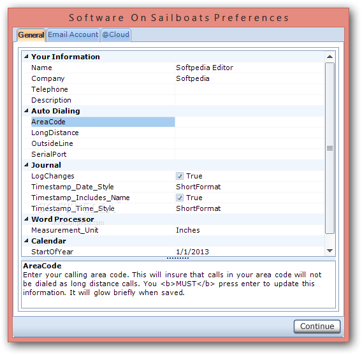Screen dimensions: 362x355
Task: Select the highlighted AreaCode property label
Action: click(103, 122)
